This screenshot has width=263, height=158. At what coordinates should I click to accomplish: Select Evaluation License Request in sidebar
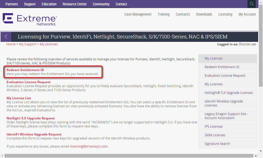pos(228,75)
